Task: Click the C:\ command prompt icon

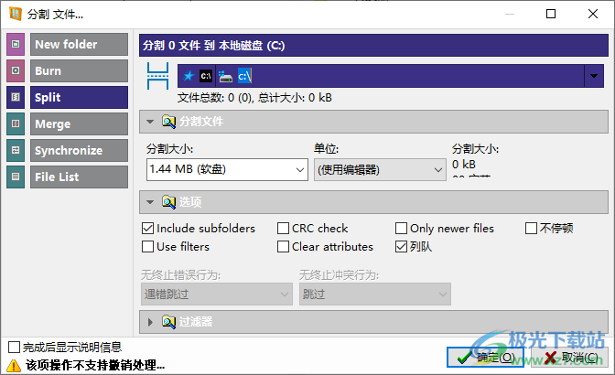Action: coord(206,76)
